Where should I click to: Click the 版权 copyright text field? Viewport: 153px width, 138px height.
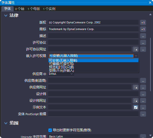[93, 22]
